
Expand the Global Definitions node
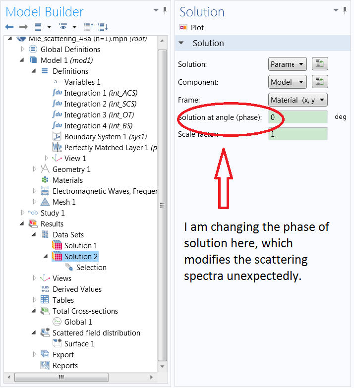point(22,49)
